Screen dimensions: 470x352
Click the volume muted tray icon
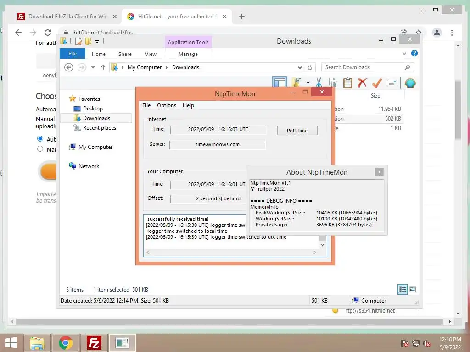[426, 343]
